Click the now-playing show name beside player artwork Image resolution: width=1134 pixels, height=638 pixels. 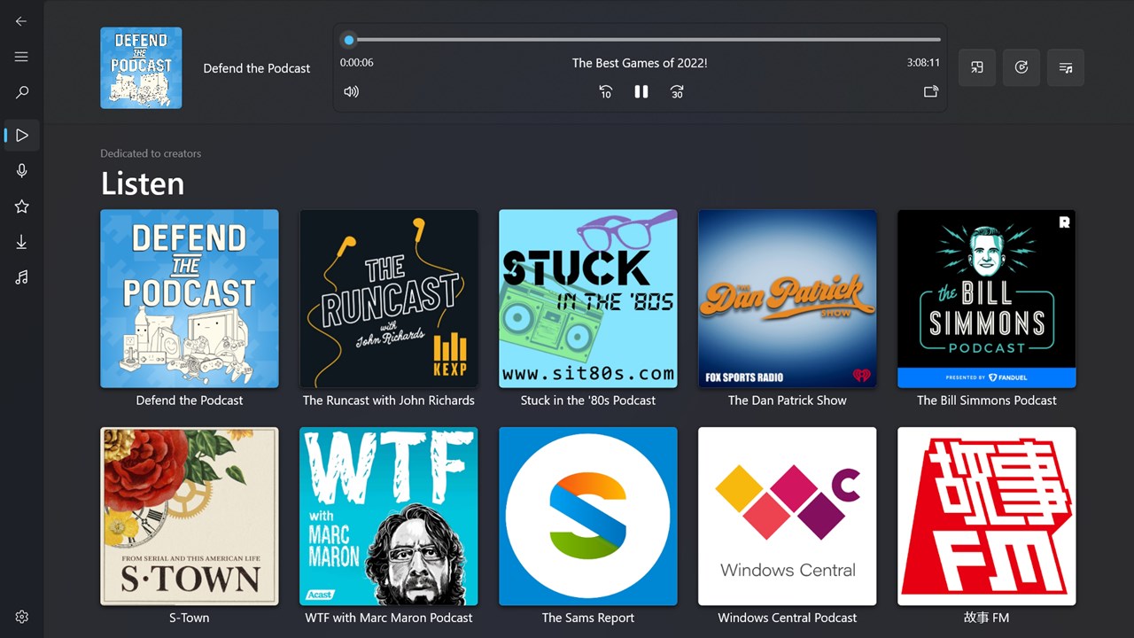[x=257, y=68]
